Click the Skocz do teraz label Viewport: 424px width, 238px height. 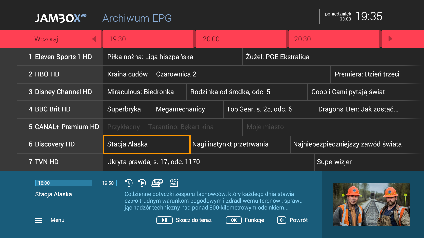[193, 220]
